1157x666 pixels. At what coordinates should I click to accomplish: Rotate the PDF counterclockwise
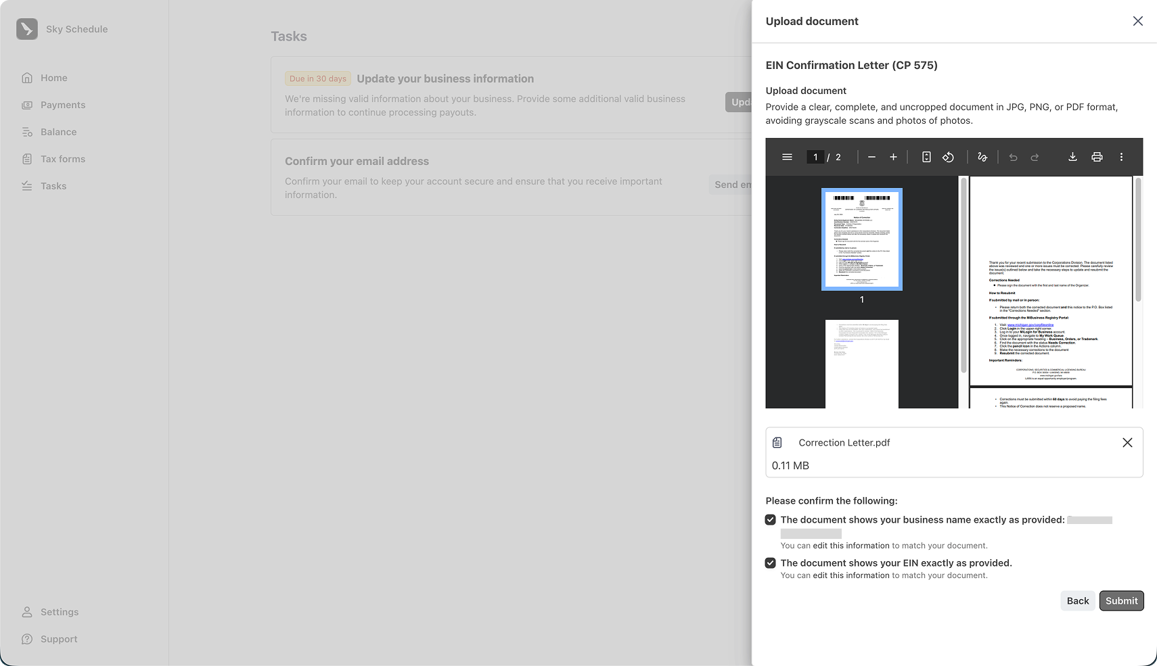pos(948,157)
